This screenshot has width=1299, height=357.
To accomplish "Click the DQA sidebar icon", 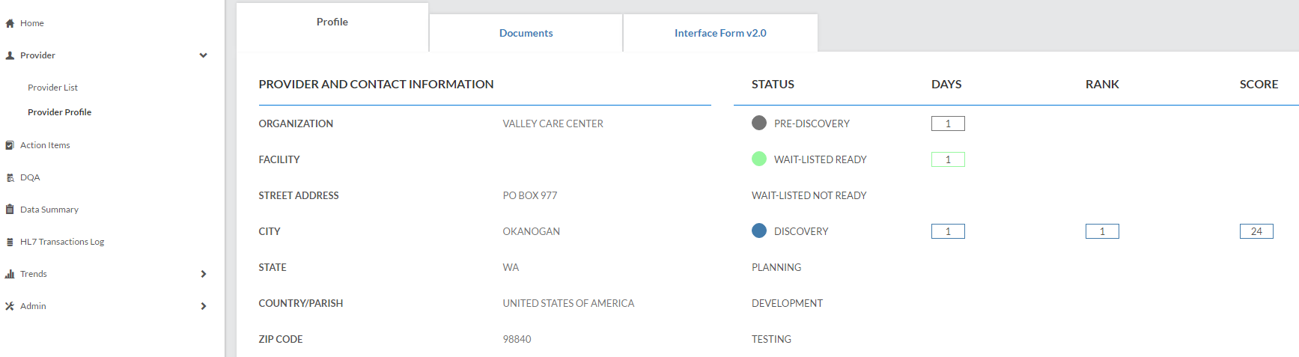I will point(10,177).
